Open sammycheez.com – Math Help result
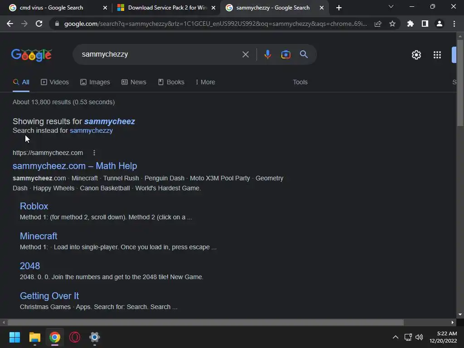464x348 pixels. coord(75,166)
